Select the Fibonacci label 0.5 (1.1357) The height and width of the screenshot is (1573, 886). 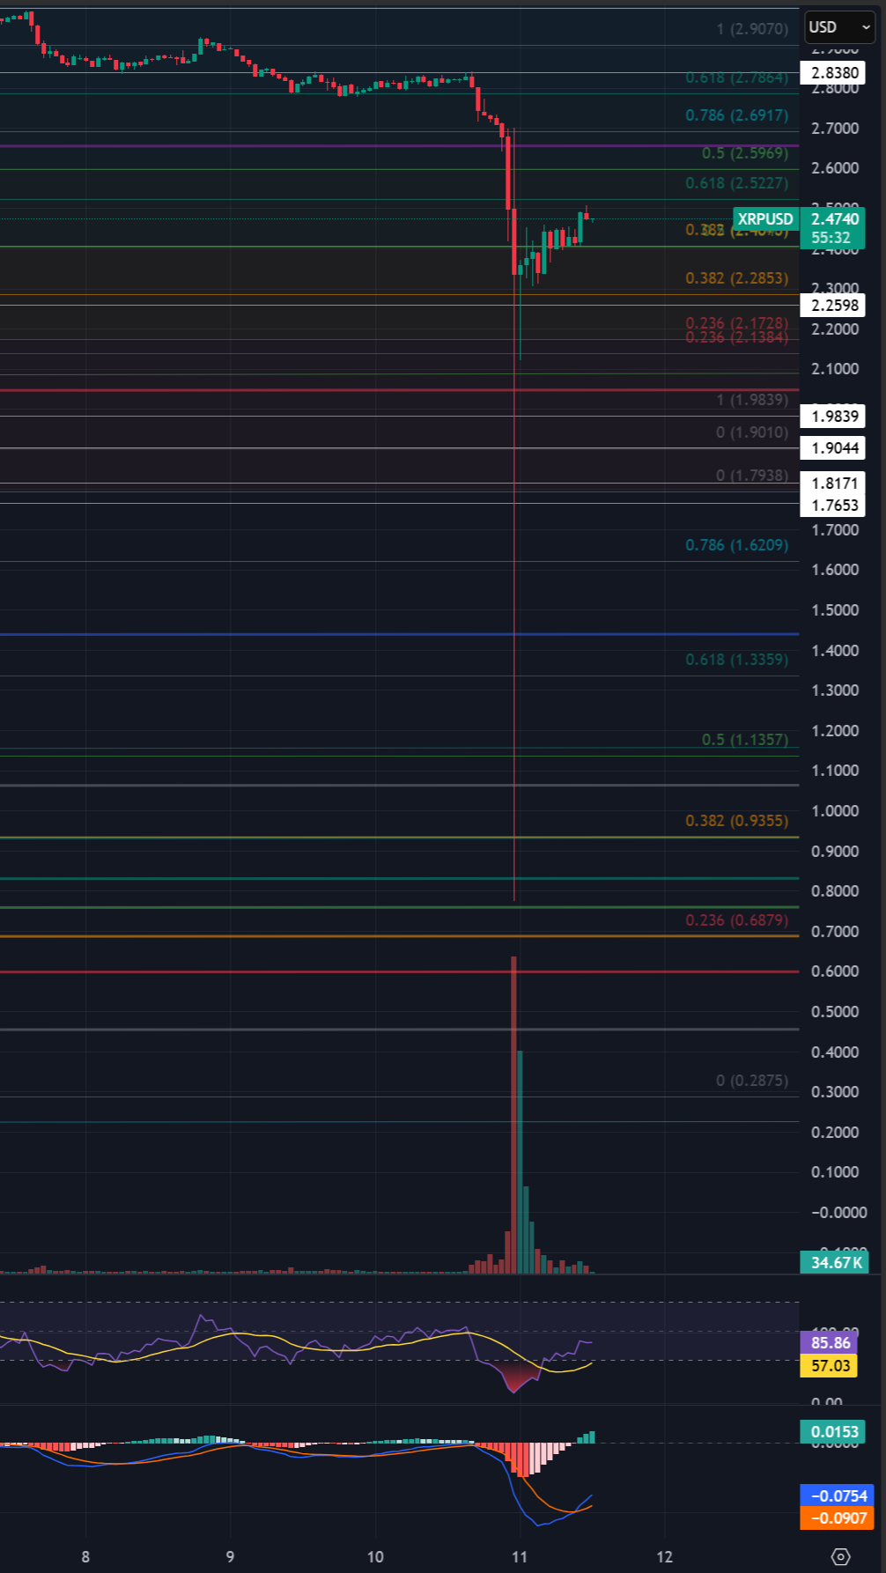745,740
